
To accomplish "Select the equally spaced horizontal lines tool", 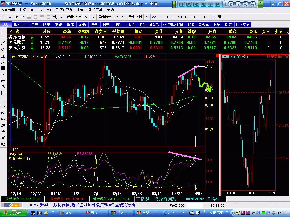I will pyautogui.click(x=3, y=68).
